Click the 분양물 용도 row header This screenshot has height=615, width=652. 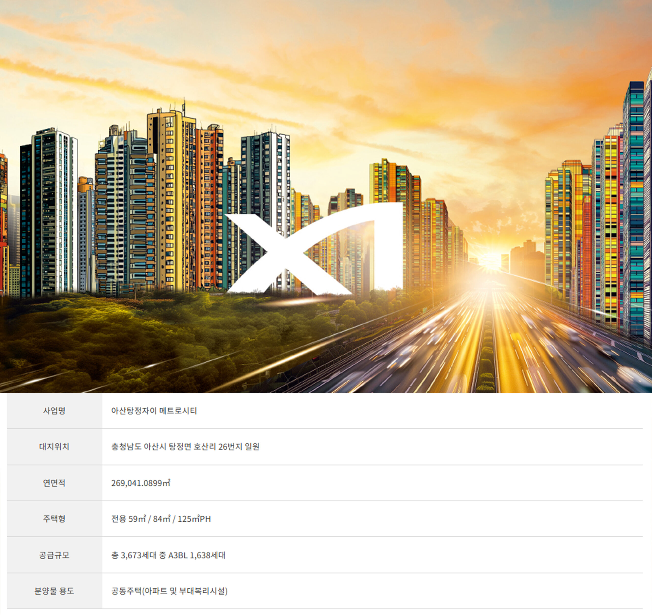point(55,591)
